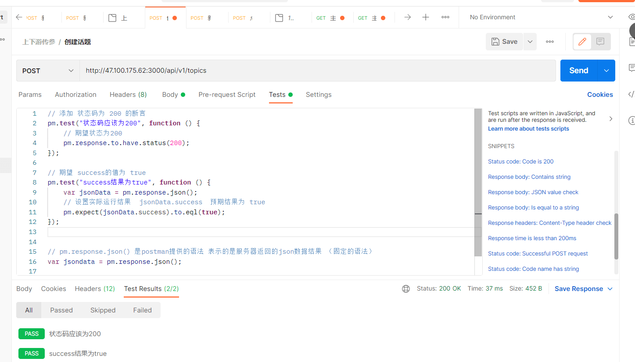Insert snippet Response body: JSON value check
This screenshot has height=362, width=635.
pyautogui.click(x=533, y=192)
